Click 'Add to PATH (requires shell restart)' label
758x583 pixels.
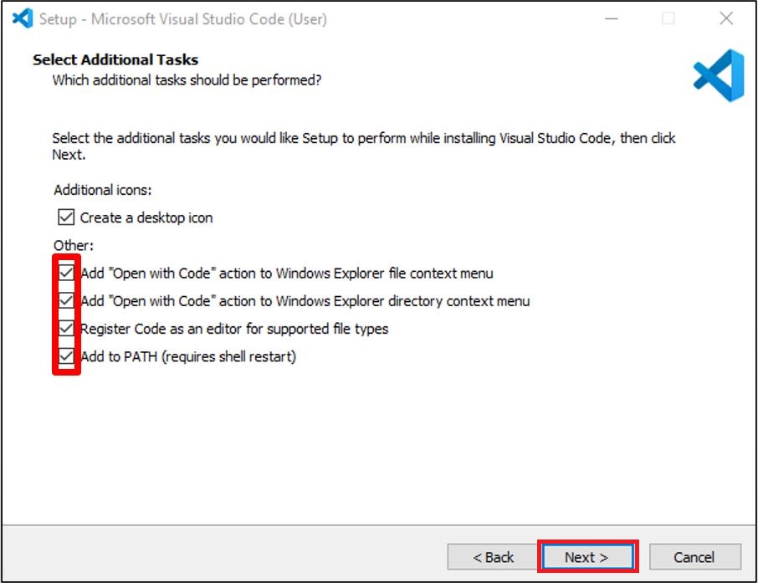pos(188,357)
